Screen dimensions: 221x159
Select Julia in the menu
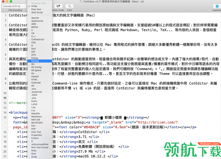tap(33, 98)
